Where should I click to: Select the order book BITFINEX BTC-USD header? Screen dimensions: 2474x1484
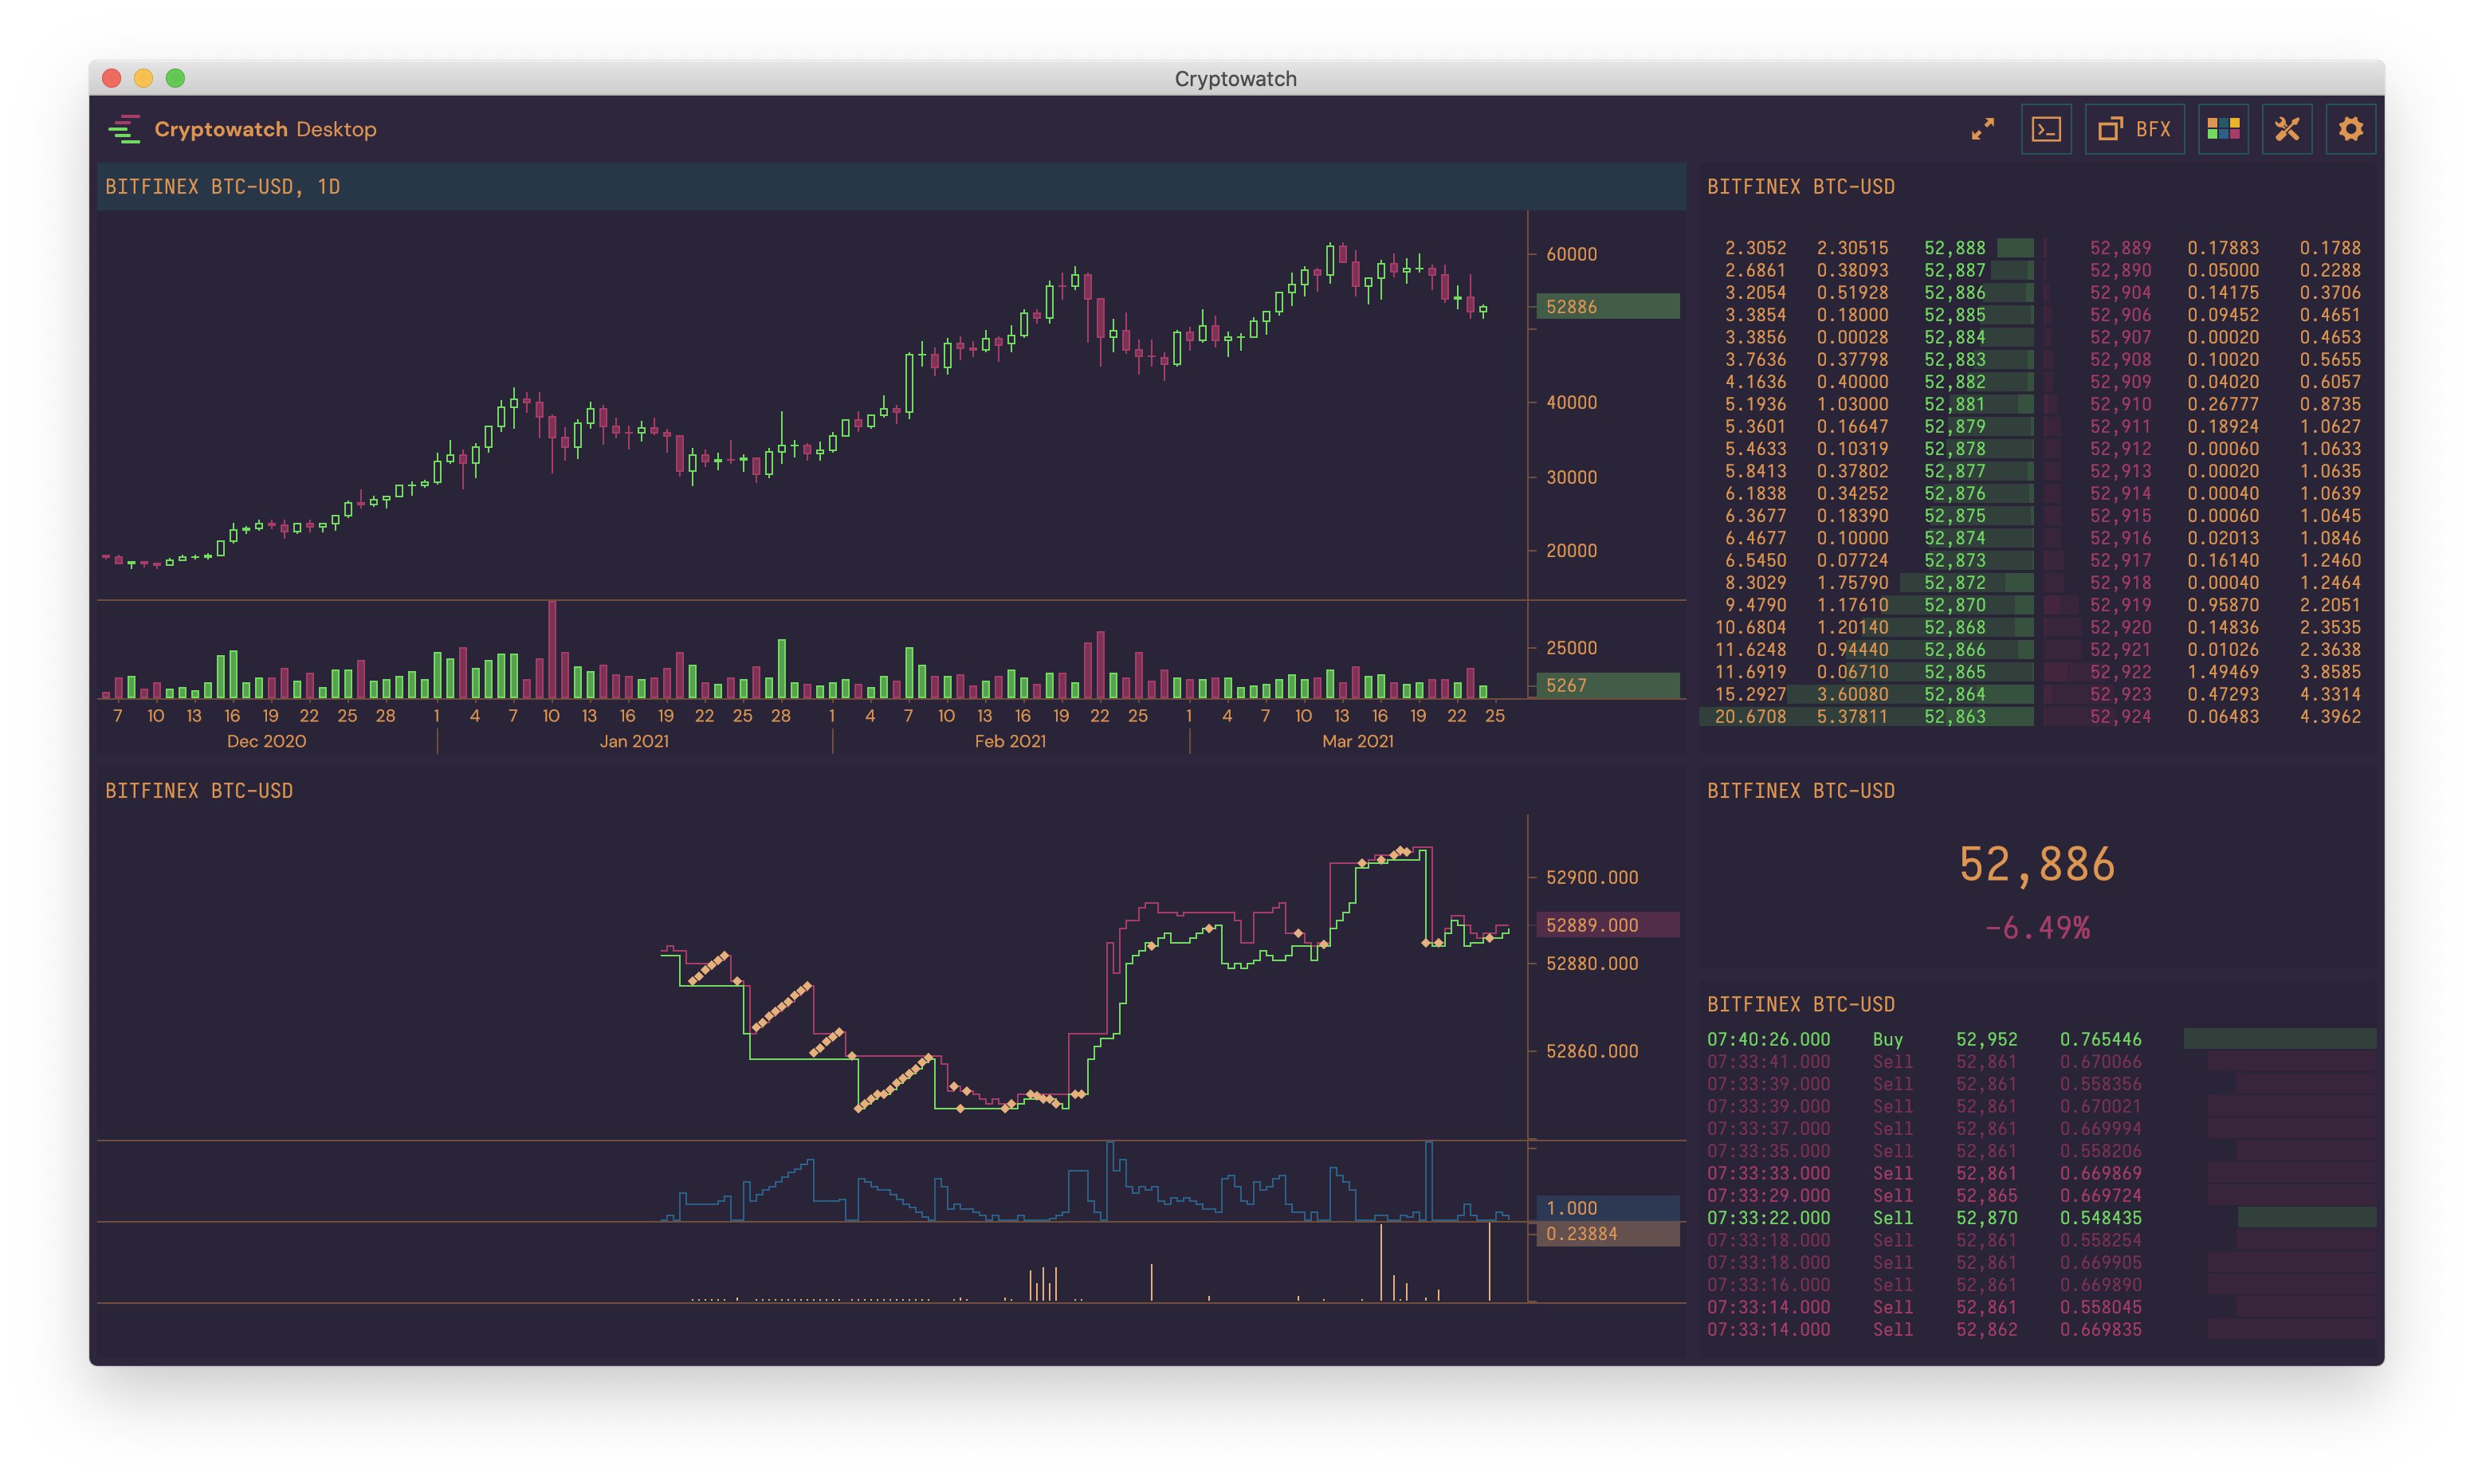pyautogui.click(x=1800, y=187)
